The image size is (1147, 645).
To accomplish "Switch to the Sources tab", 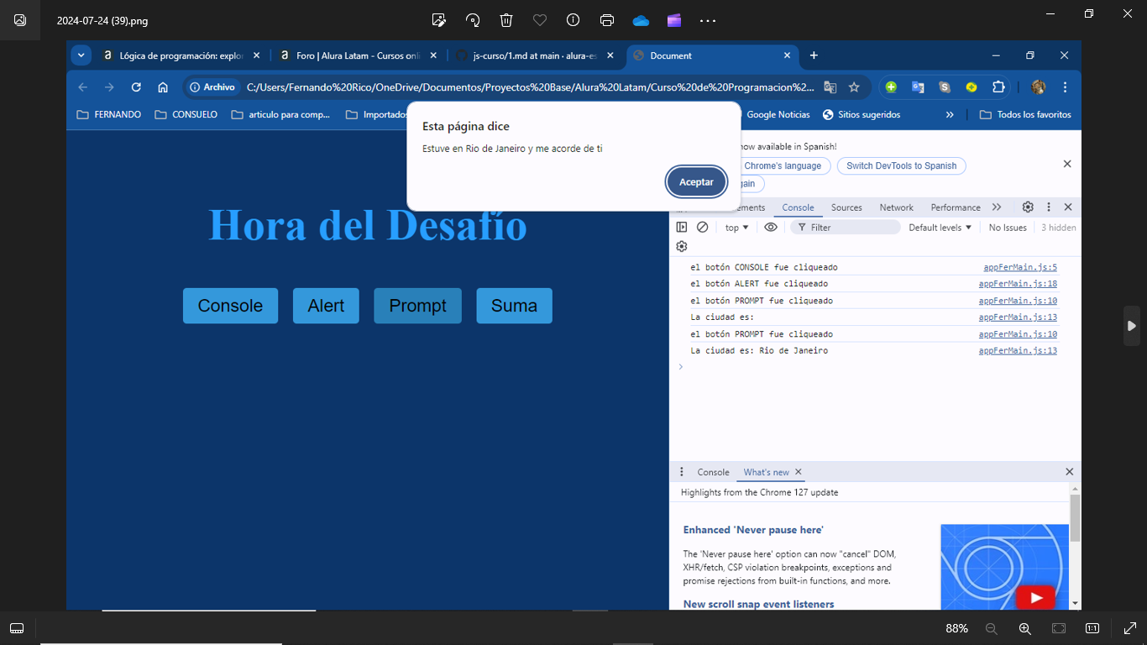I will click(846, 207).
